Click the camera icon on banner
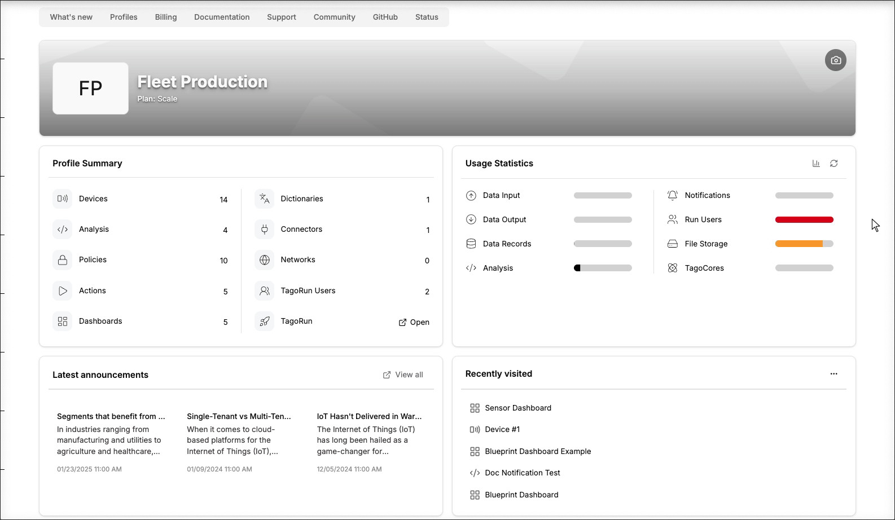The height and width of the screenshot is (520, 895). coord(835,60)
